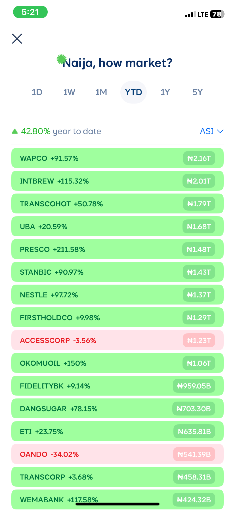The width and height of the screenshot is (235, 510).
Task: Open the ASI index dropdown
Action: [211, 131]
